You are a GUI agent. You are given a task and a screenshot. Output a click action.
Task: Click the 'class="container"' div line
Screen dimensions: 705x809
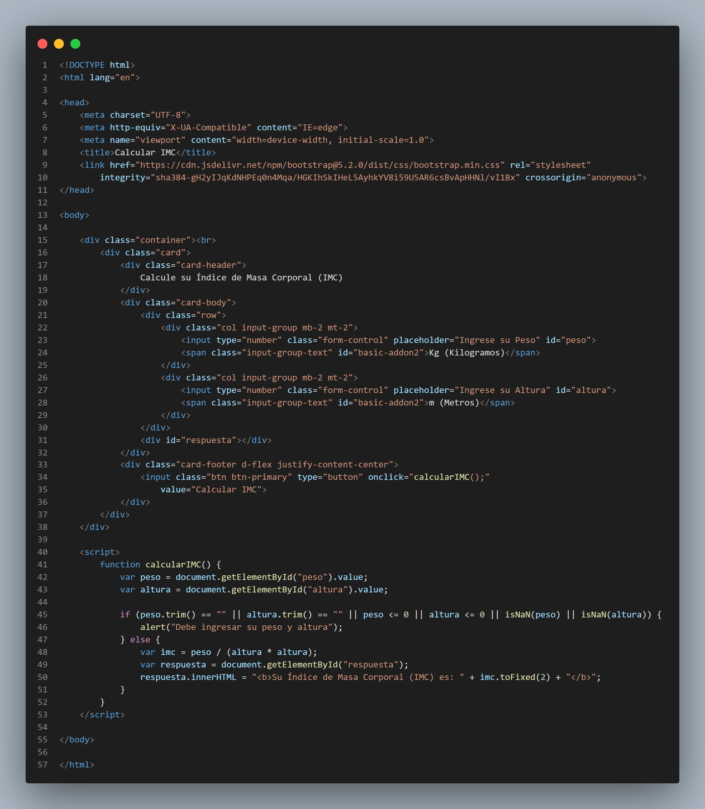[x=147, y=240]
